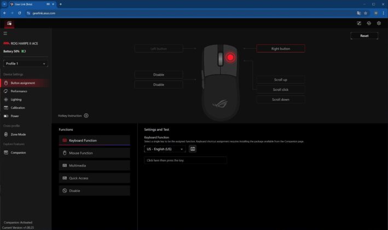This screenshot has height=230, width=388.
Task: Open a new browser tab
Action: point(61,4)
